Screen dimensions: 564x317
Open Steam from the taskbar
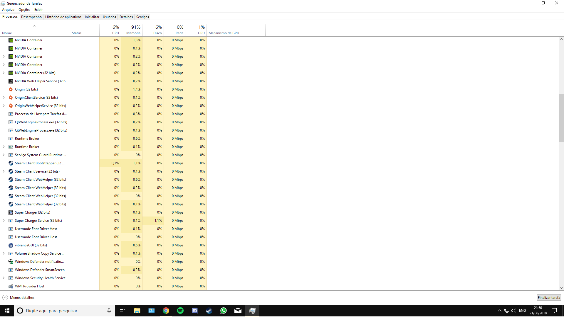point(209,311)
